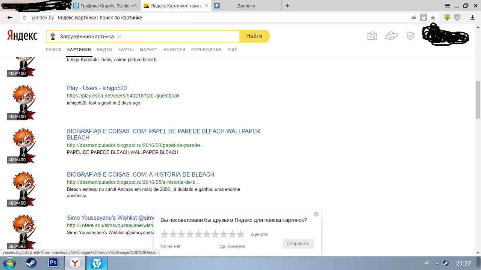Viewport: 481px width, 270px height.
Task: Switch to Графика Graphic Studio tab
Action: [106, 6]
